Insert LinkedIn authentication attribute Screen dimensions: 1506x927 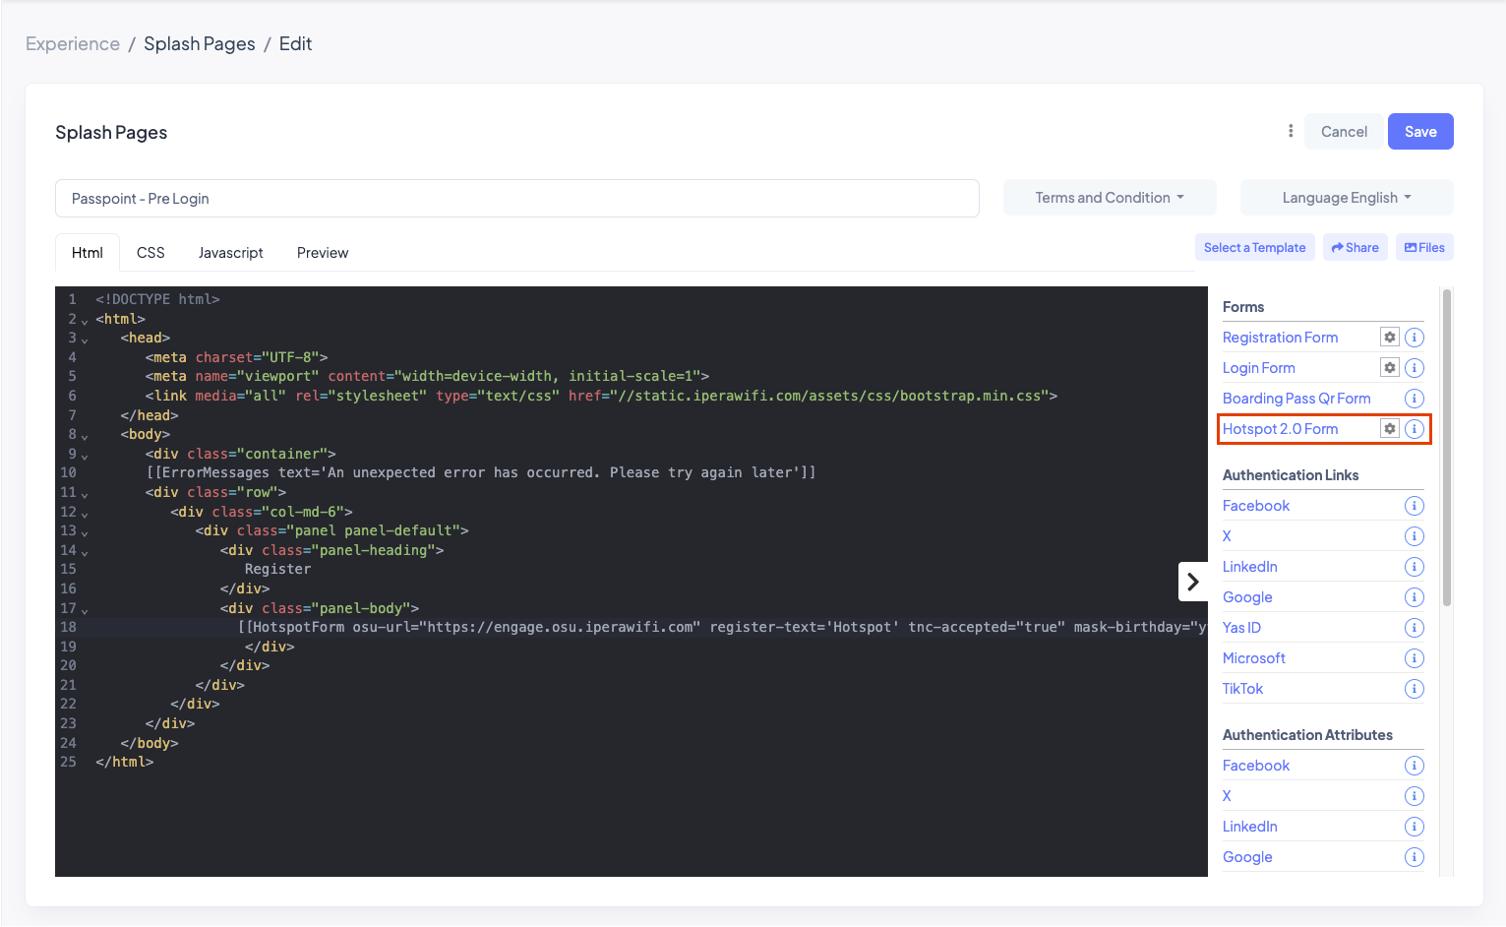coord(1250,827)
